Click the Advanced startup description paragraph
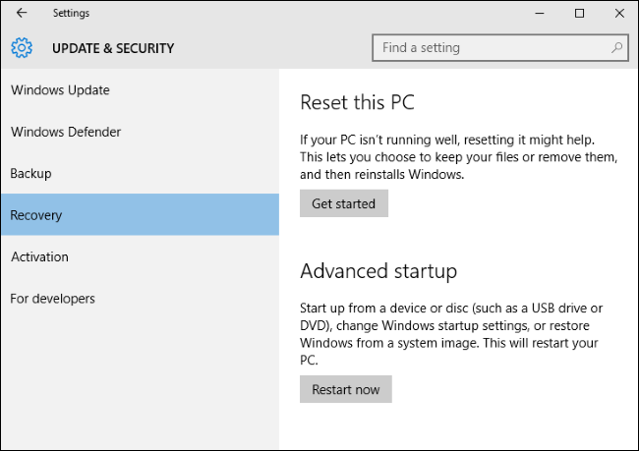Viewport: 639px width, 451px height. pyautogui.click(x=451, y=334)
